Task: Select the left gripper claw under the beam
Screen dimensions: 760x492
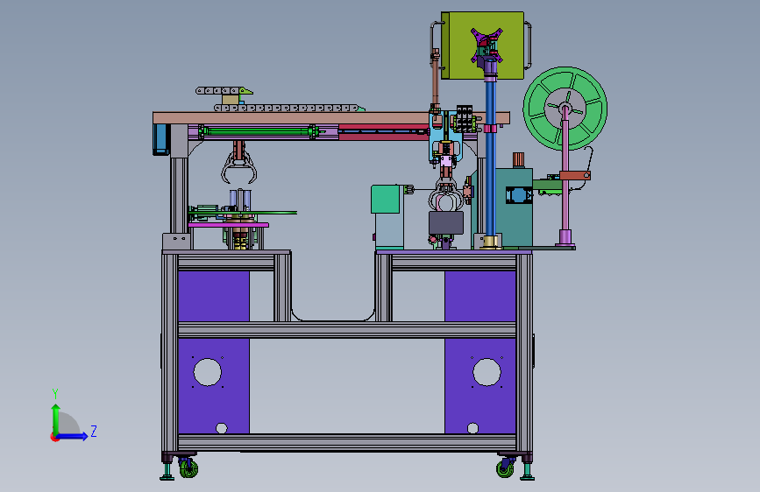Action: click(x=238, y=167)
